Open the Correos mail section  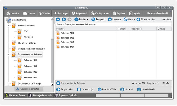[29, 13]
